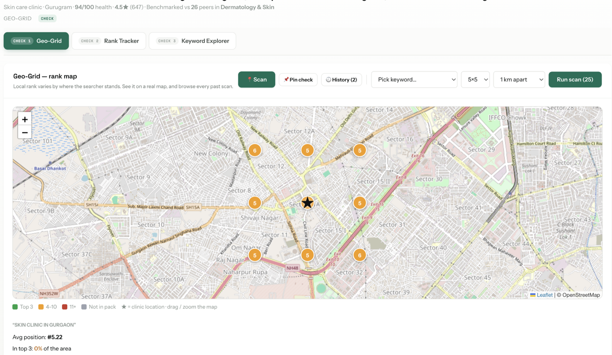
Task: Click the green CHECK badge beside GEO-GRID
Action: click(x=47, y=18)
